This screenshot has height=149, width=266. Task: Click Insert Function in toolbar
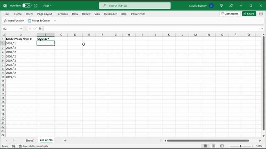pos(14,21)
